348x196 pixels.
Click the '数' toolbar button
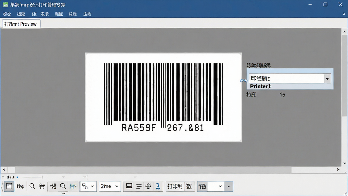[189, 186]
